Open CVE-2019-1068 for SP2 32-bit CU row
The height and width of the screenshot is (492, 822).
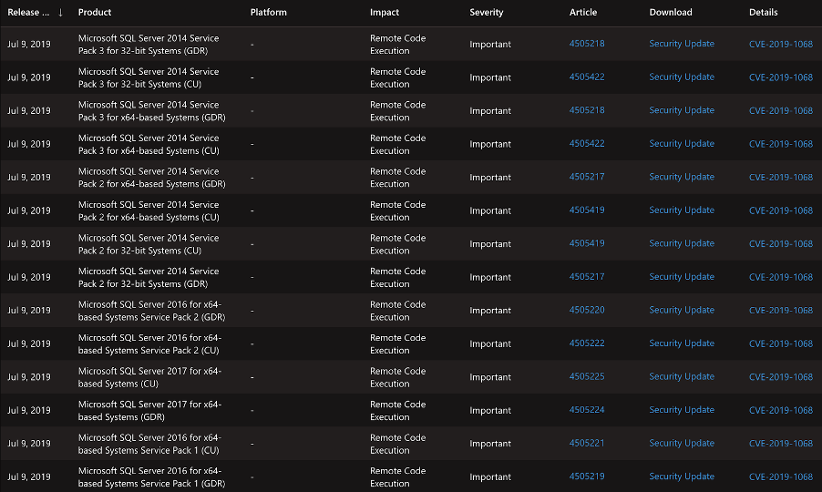click(x=781, y=244)
